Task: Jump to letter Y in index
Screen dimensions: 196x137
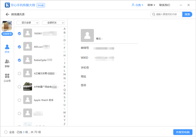Action: click(x=64, y=120)
